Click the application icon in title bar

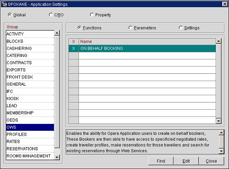[5, 4]
